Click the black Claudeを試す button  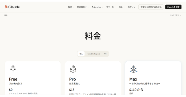[173, 7]
